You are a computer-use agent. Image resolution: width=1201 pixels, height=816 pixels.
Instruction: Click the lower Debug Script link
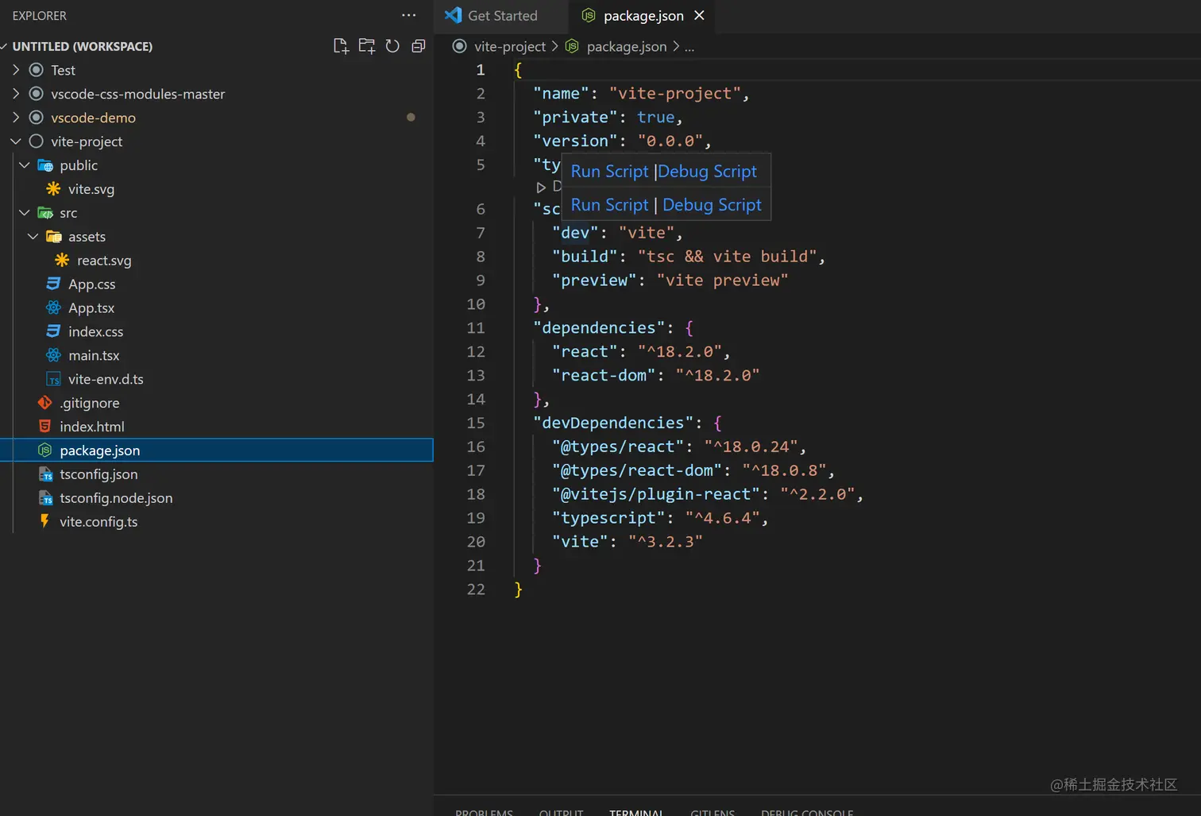click(x=712, y=205)
